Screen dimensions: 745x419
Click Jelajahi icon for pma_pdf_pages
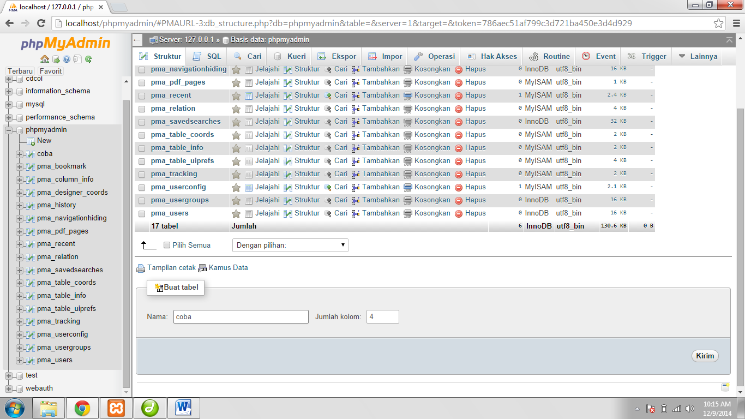249,82
